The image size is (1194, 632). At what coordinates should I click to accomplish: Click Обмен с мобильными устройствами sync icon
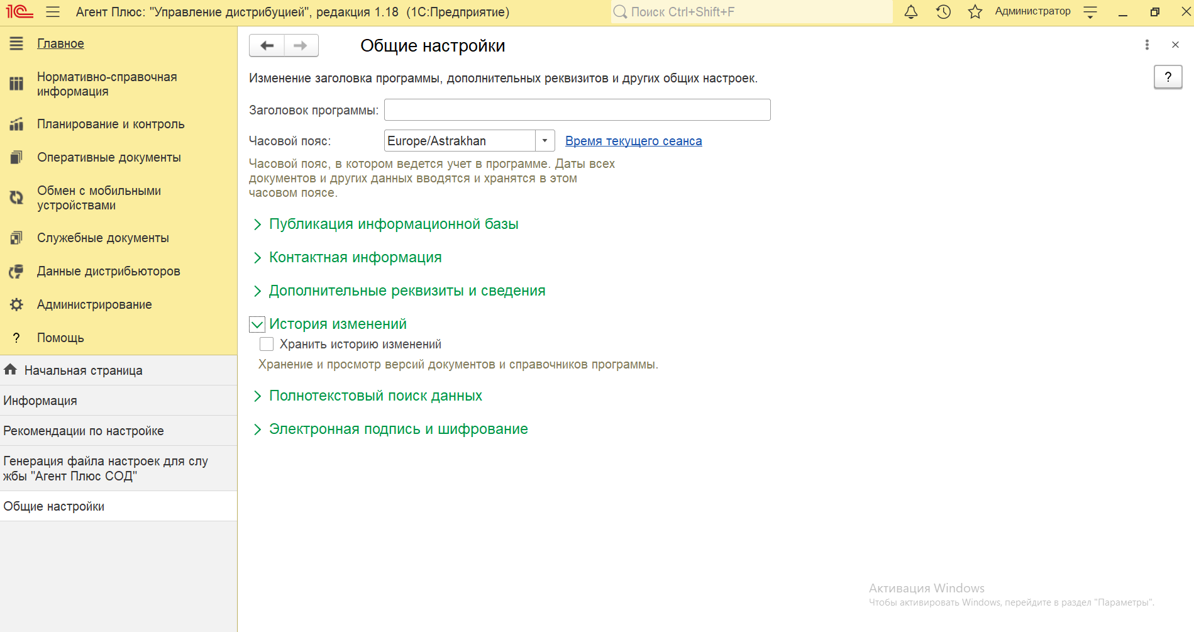point(16,197)
